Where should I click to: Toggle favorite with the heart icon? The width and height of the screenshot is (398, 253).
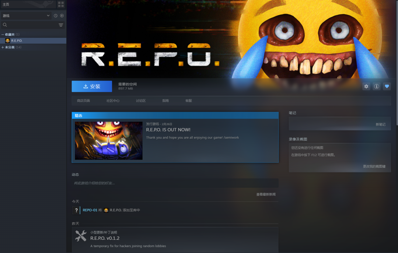[387, 87]
